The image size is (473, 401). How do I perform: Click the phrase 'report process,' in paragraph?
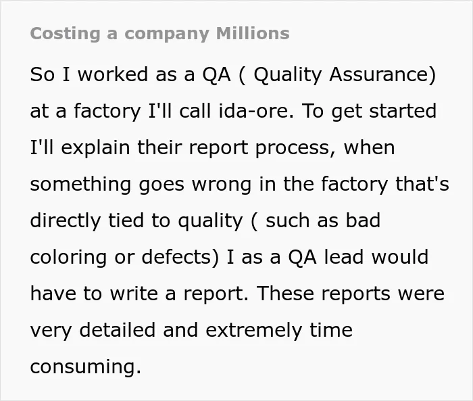click(262, 148)
